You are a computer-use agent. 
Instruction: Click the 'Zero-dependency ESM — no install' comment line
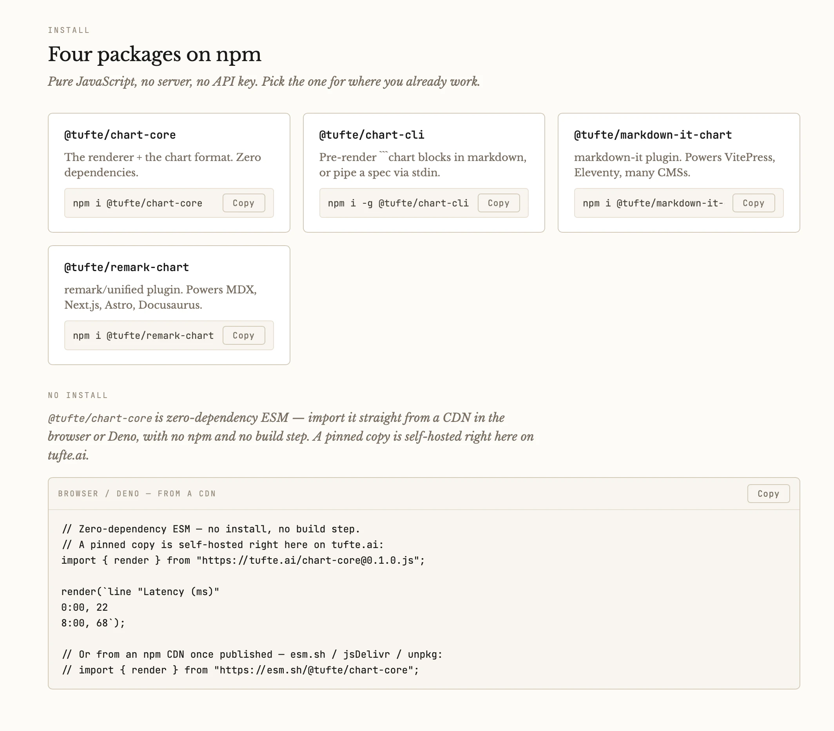coord(210,529)
